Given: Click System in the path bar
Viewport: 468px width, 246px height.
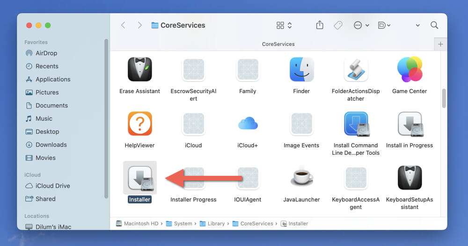Looking at the screenshot, I should click(179, 224).
